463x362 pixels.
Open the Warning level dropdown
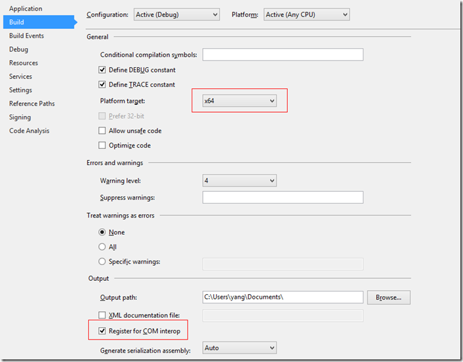(x=240, y=181)
